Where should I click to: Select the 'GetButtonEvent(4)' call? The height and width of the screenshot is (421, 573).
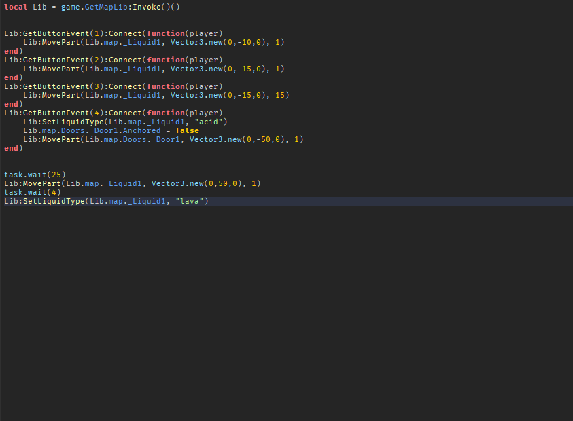[61, 112]
